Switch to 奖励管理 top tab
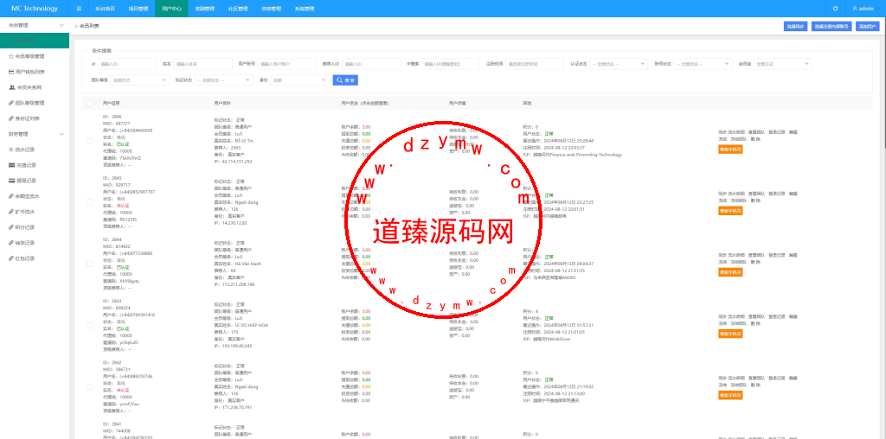The width and height of the screenshot is (886, 439). 204,9
